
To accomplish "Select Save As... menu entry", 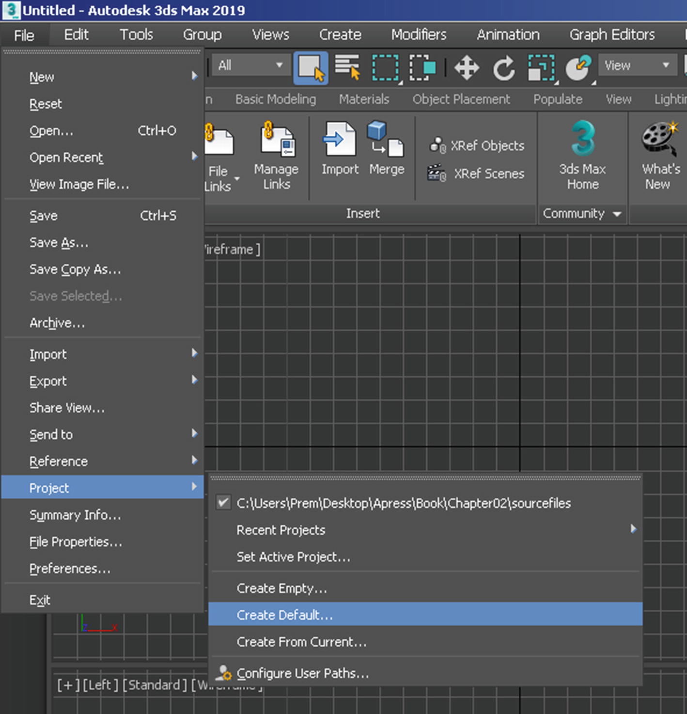I will pos(103,242).
